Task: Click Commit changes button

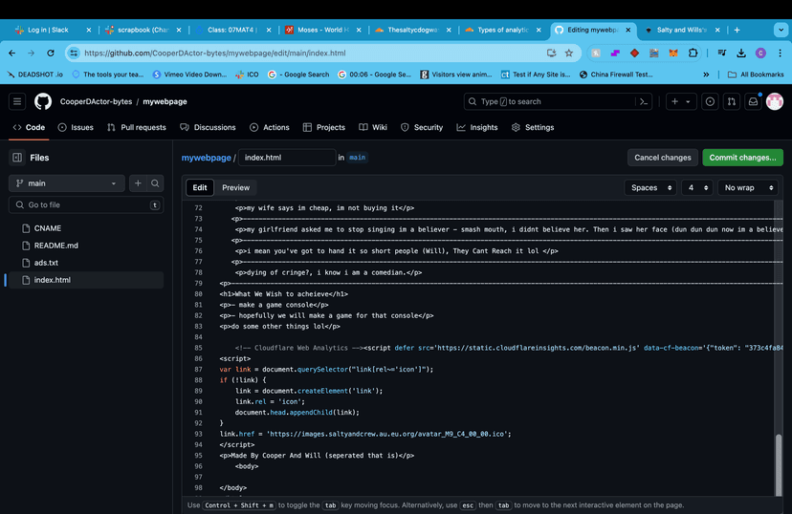Action: (742, 158)
